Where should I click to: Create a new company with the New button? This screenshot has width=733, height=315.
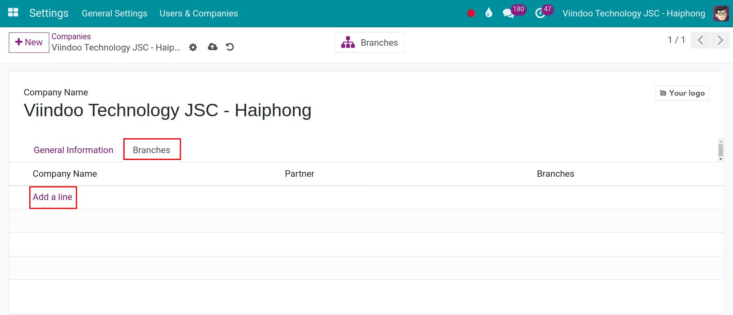(29, 42)
